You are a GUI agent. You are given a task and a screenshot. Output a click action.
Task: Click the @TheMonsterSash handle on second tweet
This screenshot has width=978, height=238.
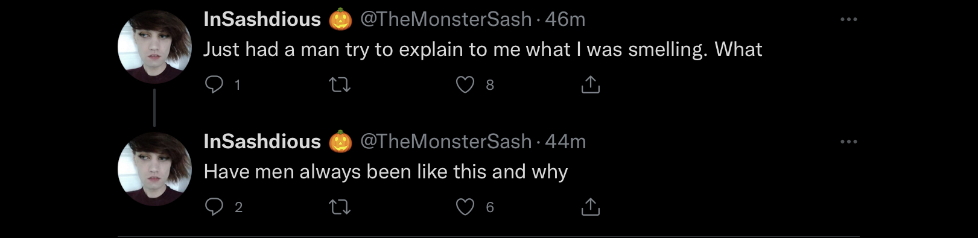click(x=446, y=142)
